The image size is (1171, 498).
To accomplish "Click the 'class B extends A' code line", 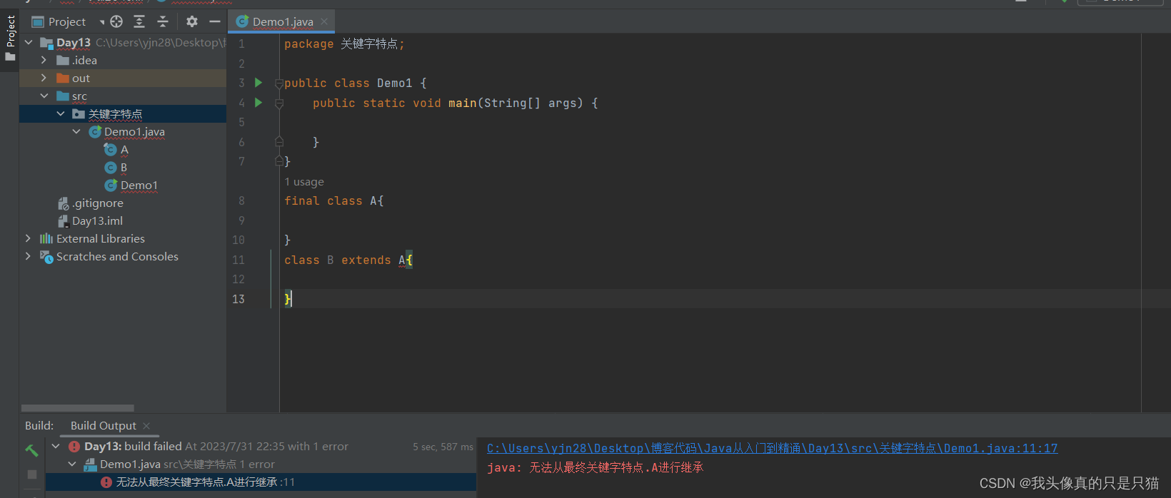I will click(348, 260).
